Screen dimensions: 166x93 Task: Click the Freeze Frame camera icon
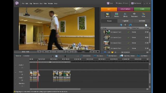pos(98,52)
